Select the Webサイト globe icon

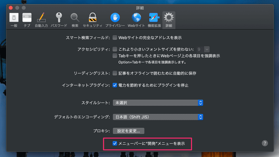(136, 20)
